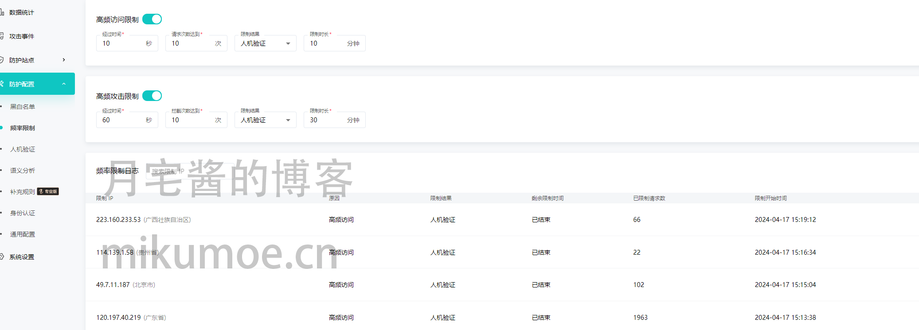Click 限制时长 field showing 30 分钟

(x=334, y=120)
